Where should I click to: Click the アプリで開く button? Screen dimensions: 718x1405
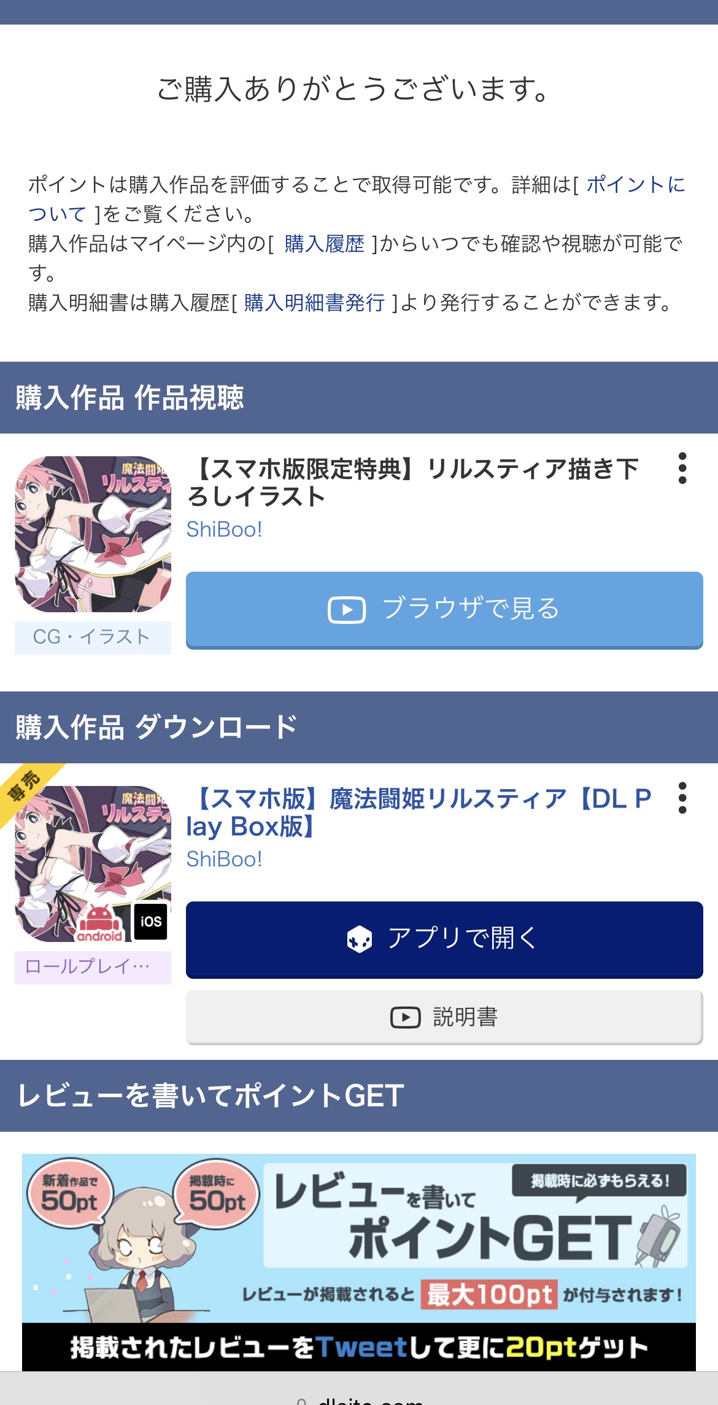point(444,940)
